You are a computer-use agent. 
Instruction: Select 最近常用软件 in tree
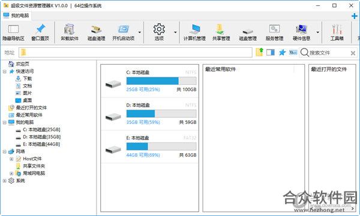[x=29, y=115]
